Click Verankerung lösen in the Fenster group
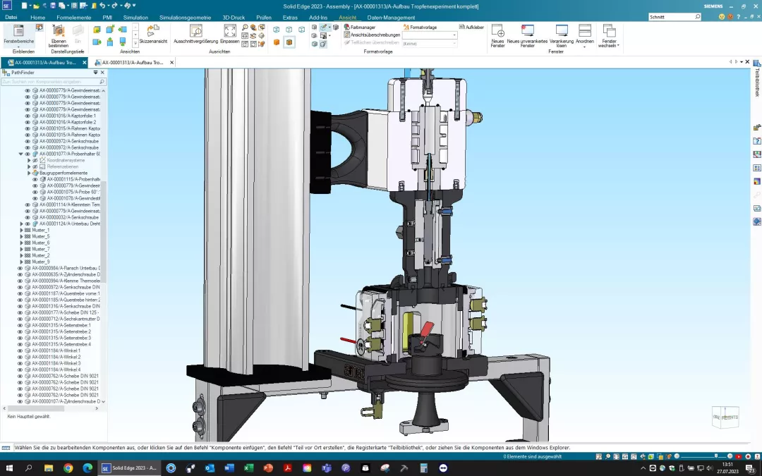762x476 pixels. tap(562, 31)
